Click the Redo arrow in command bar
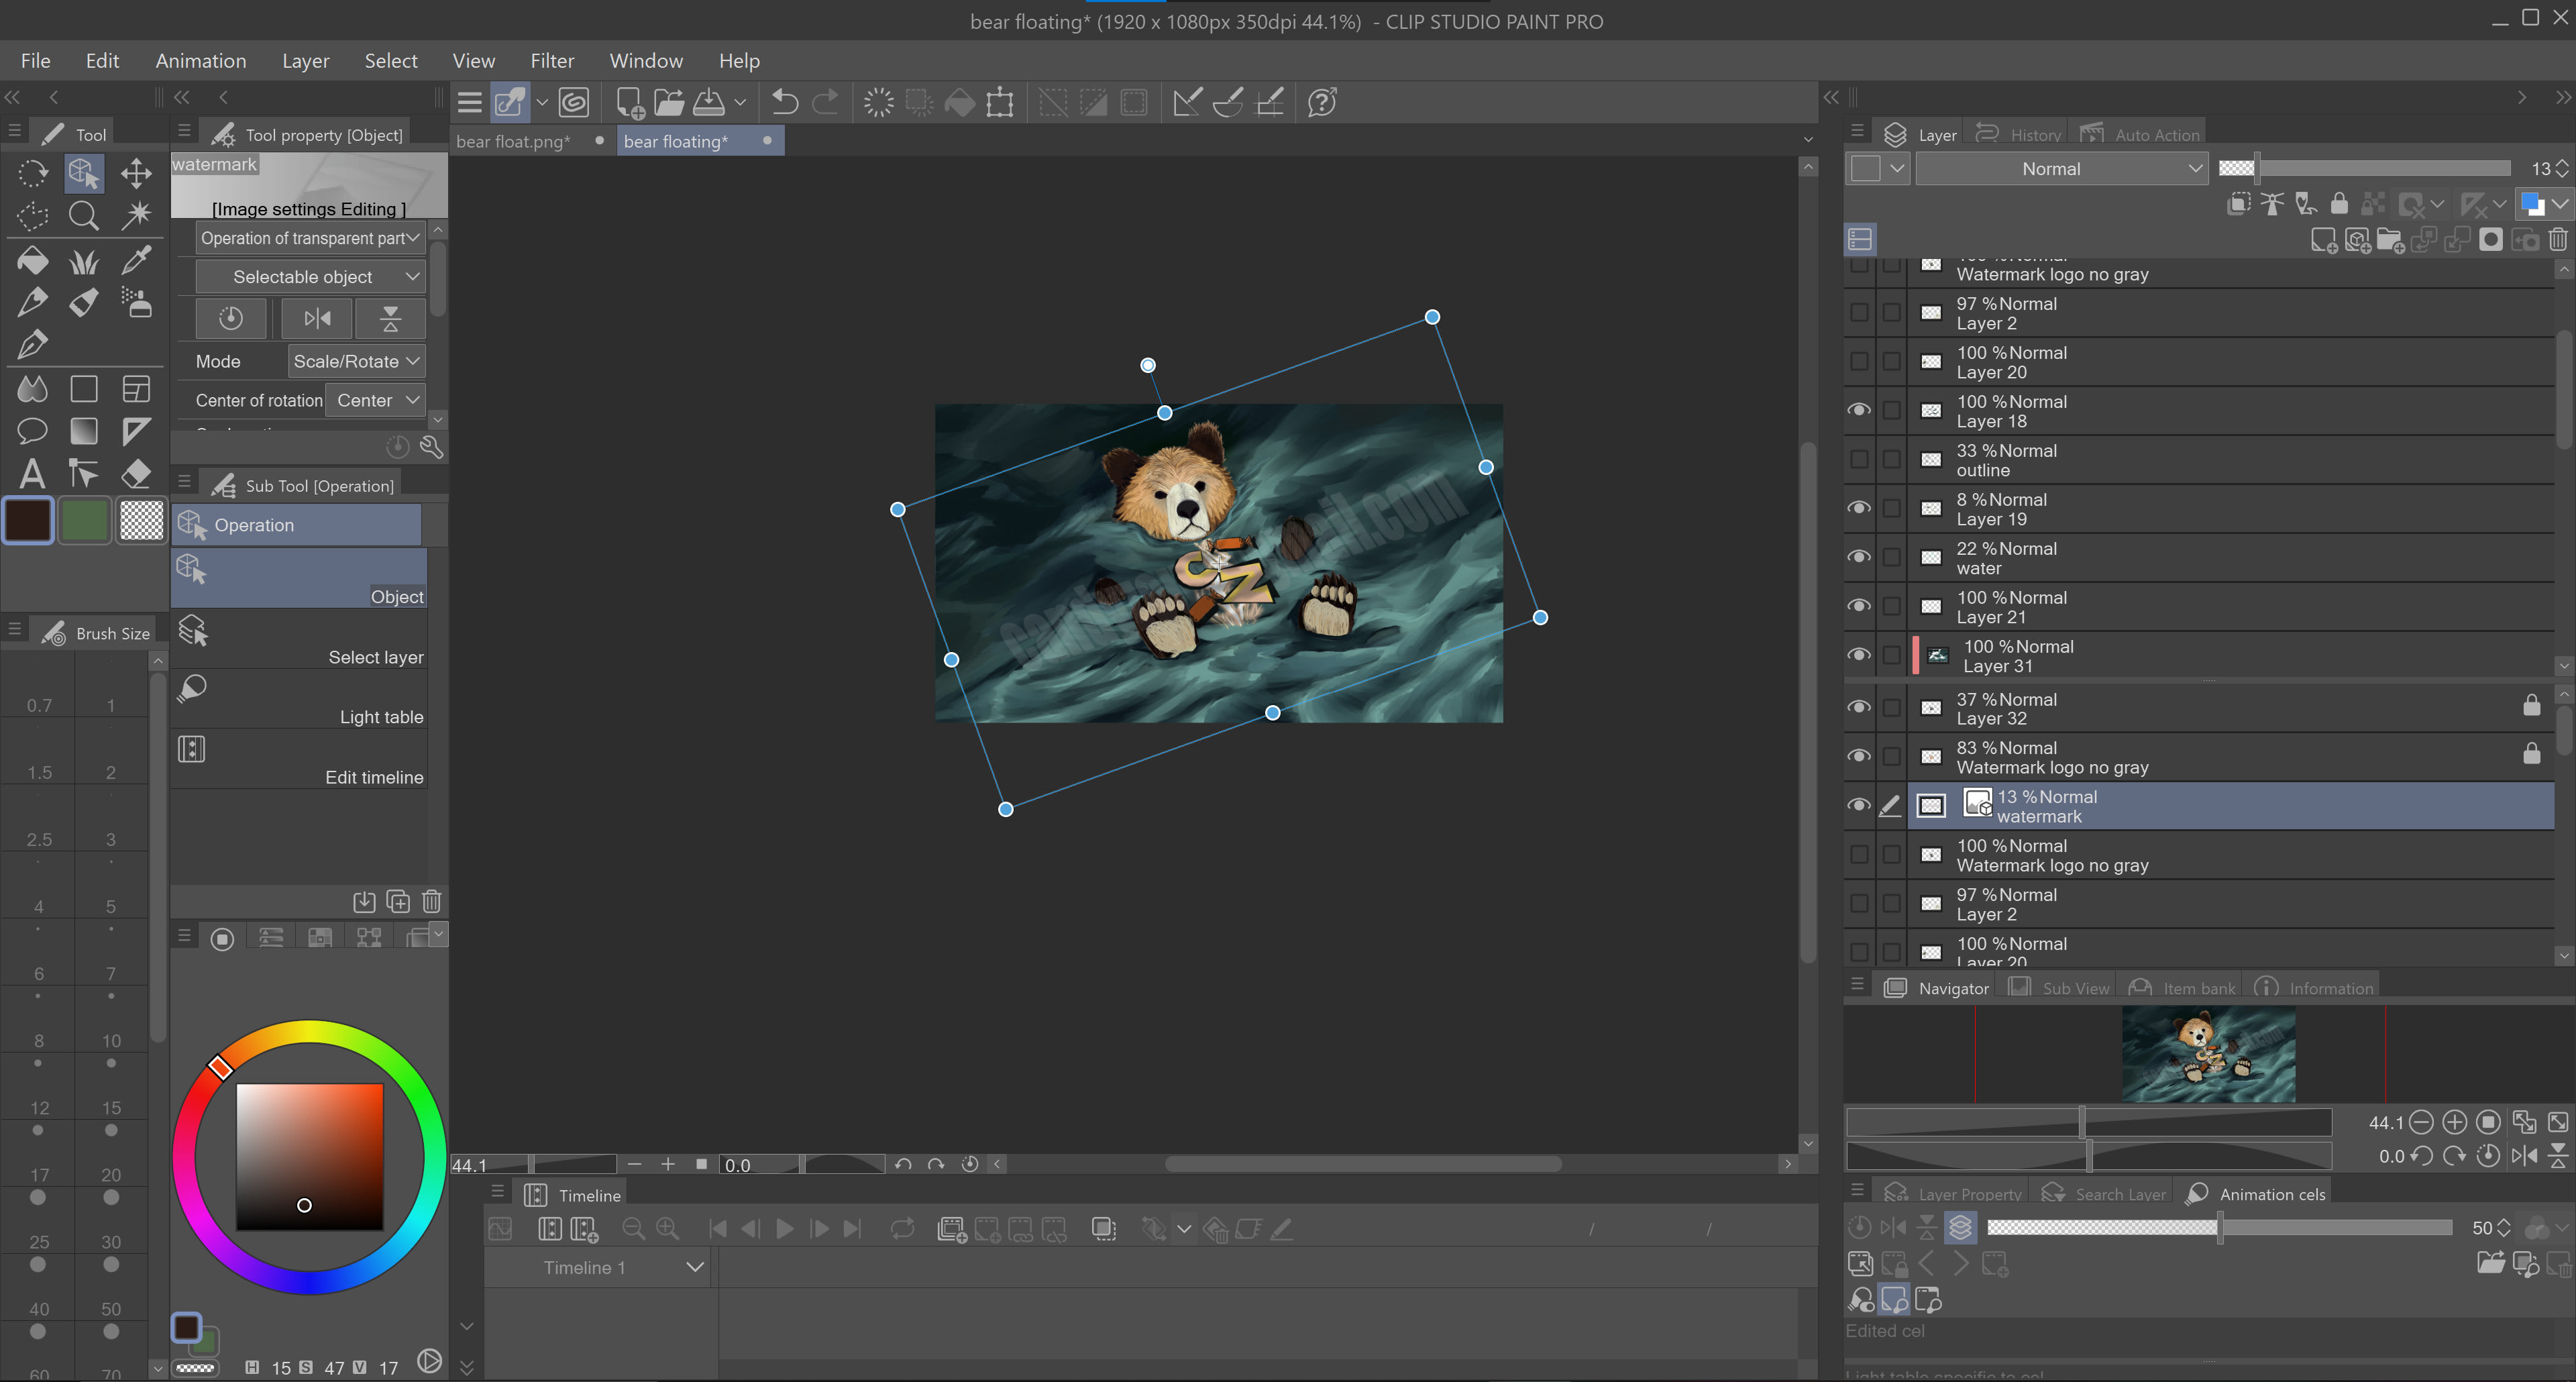 (825, 102)
